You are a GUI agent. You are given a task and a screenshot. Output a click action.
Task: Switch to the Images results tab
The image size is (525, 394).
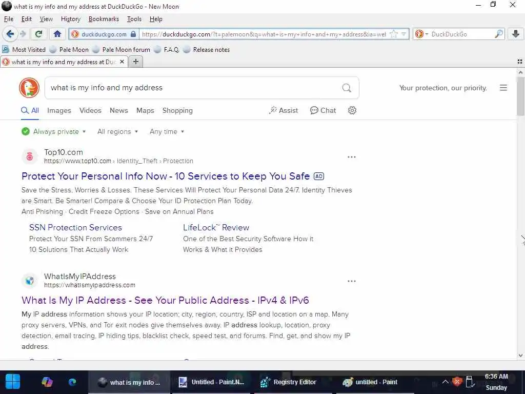click(x=59, y=110)
